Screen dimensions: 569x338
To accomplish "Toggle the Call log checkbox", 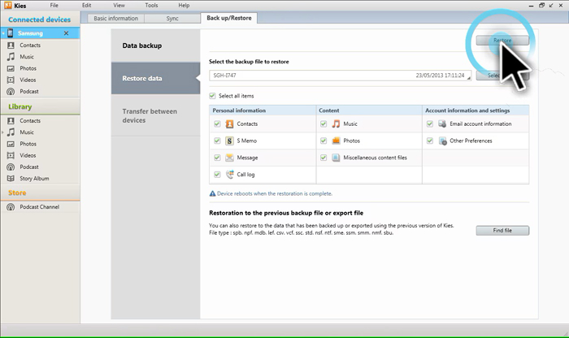I will click(x=217, y=175).
